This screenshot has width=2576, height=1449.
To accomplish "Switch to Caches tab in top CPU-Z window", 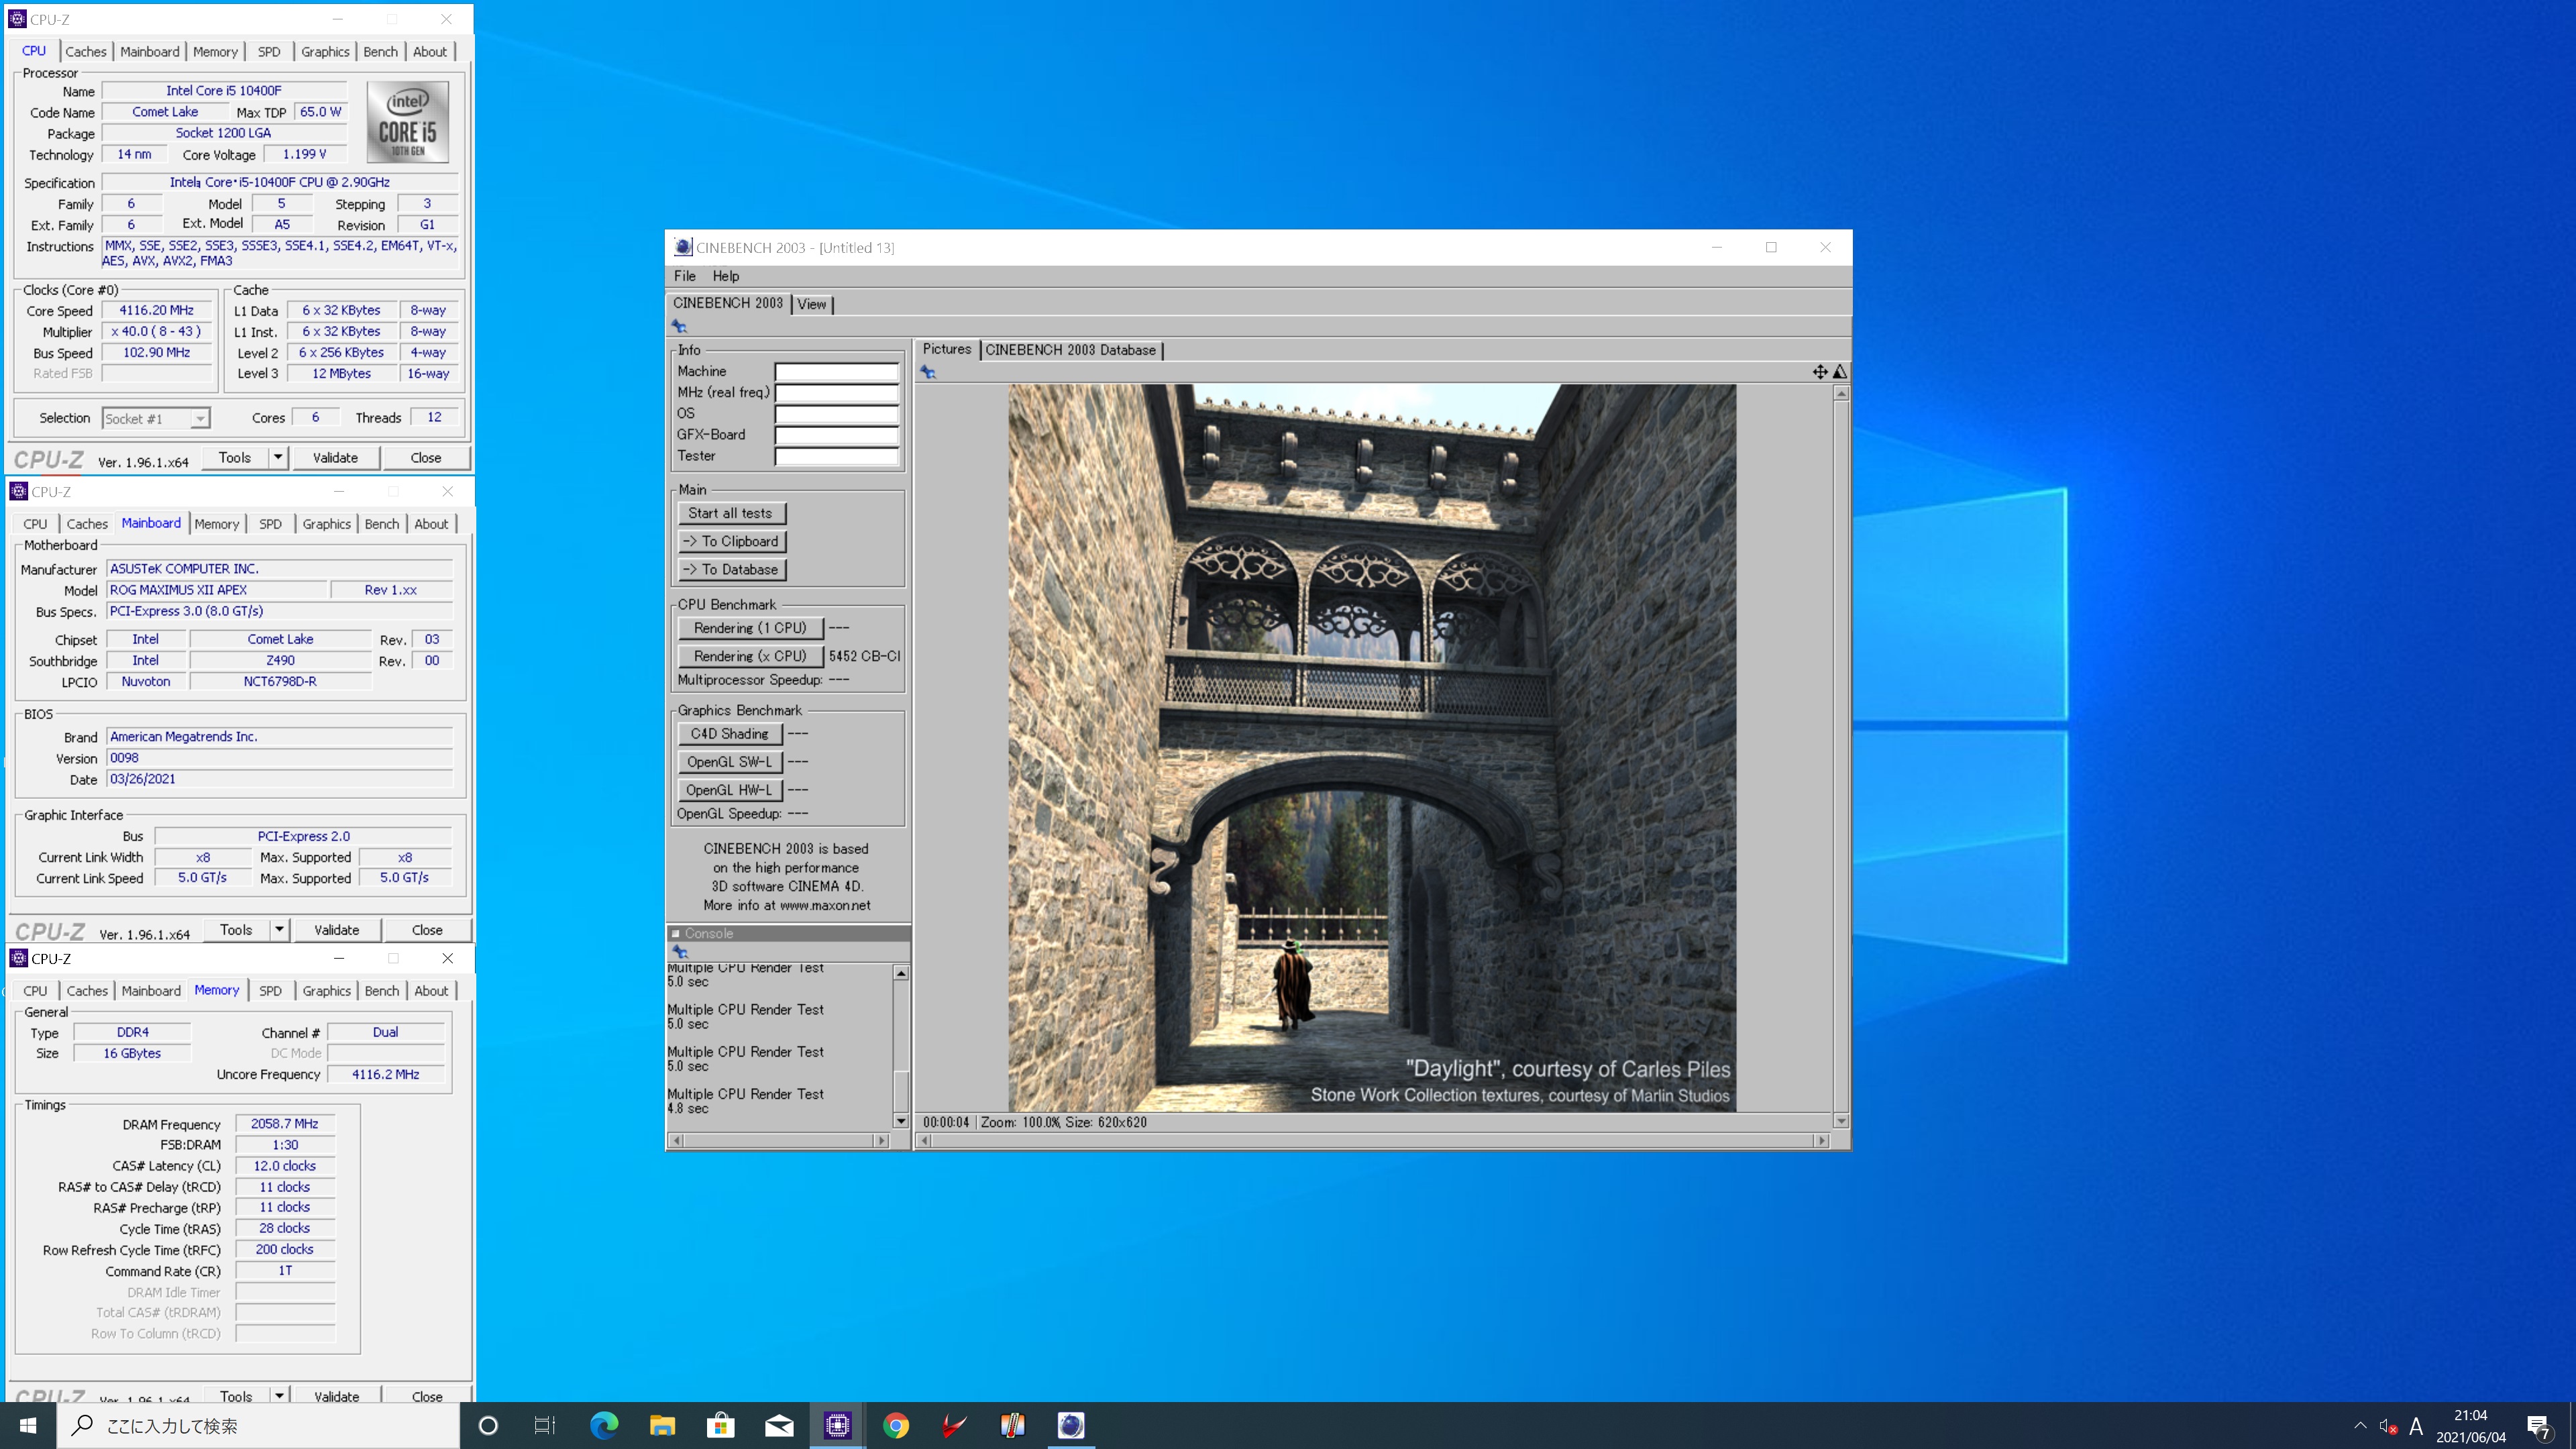I will [86, 52].
